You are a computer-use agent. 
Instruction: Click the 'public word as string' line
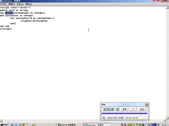click(x=14, y=10)
